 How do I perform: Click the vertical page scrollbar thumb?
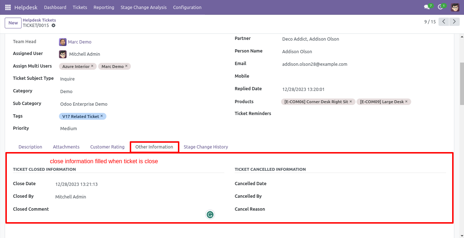point(462,83)
